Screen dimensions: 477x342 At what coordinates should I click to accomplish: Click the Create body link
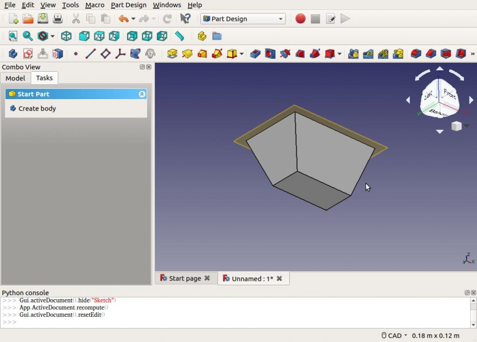point(37,108)
